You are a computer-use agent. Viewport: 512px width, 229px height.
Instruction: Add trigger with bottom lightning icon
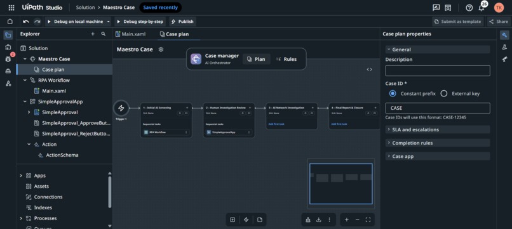tap(246, 220)
